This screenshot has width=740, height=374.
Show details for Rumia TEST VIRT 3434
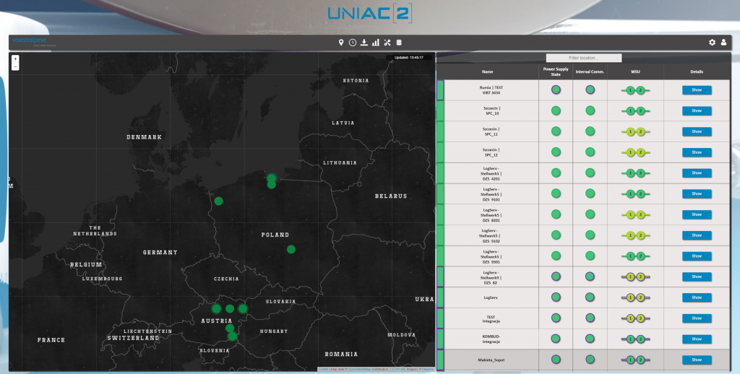[x=697, y=90]
